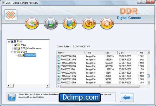Image resolution: width=156 pixels, height=106 pixels.
Task: Click the DDR_Miscellaneous folder icon
Action: [x=19, y=48]
